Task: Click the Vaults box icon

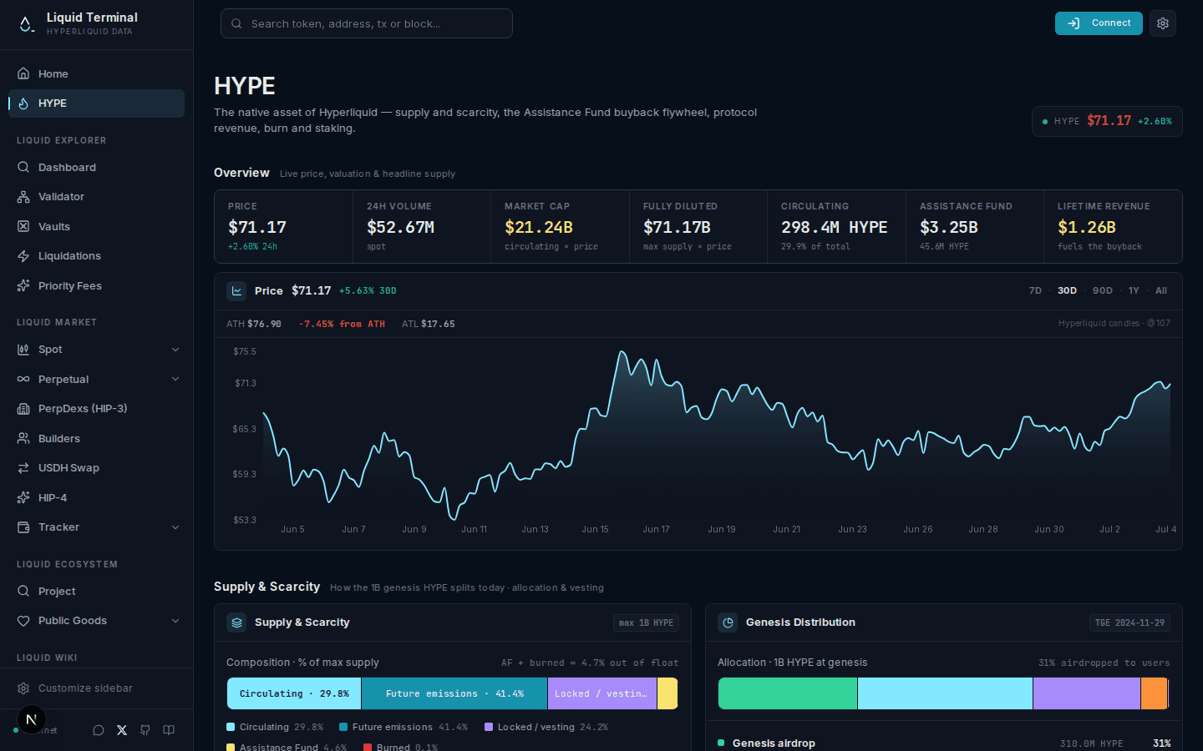Action: pyautogui.click(x=23, y=226)
